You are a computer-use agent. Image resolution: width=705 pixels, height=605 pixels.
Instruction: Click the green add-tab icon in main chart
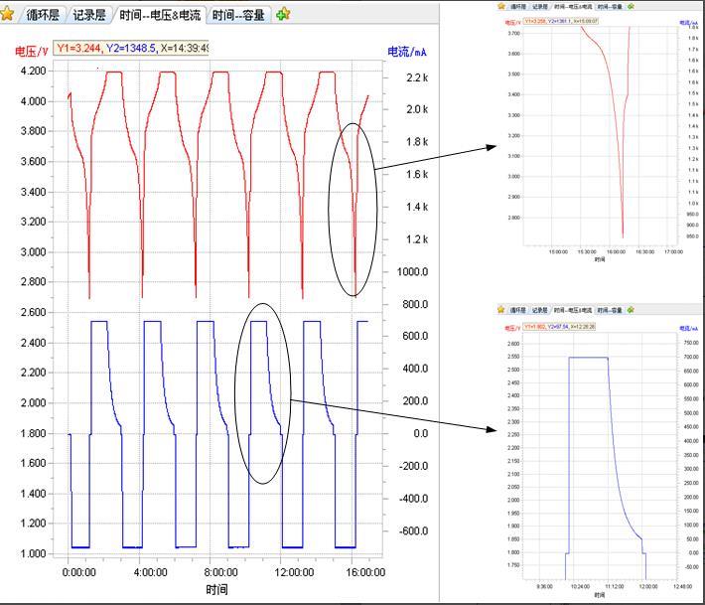pos(284,15)
